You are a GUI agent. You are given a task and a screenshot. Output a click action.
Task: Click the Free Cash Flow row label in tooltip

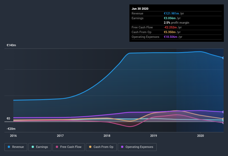[x=142, y=27]
